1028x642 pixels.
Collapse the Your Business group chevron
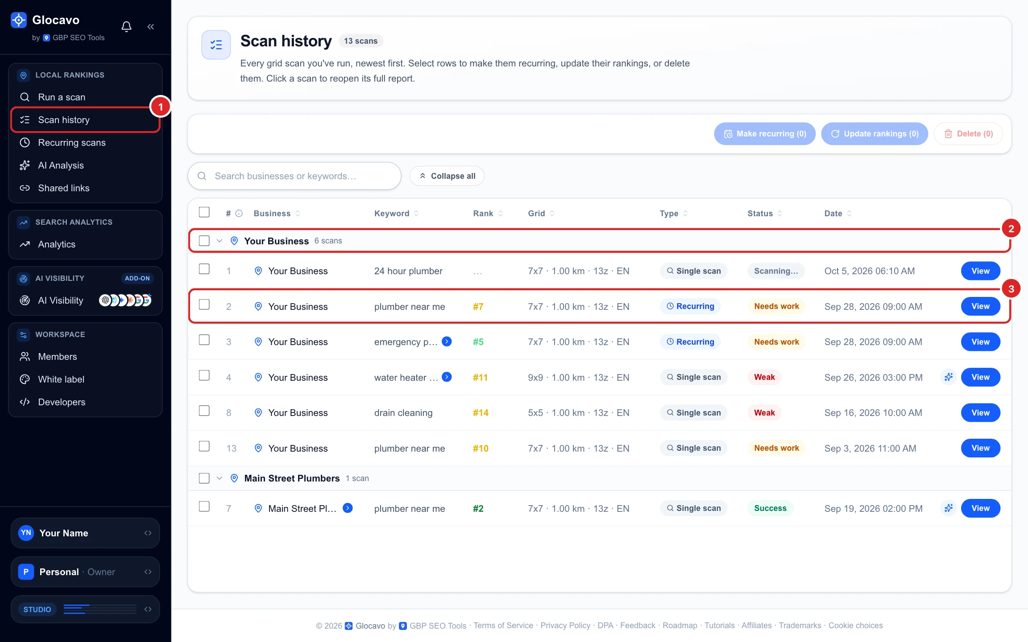coord(220,241)
